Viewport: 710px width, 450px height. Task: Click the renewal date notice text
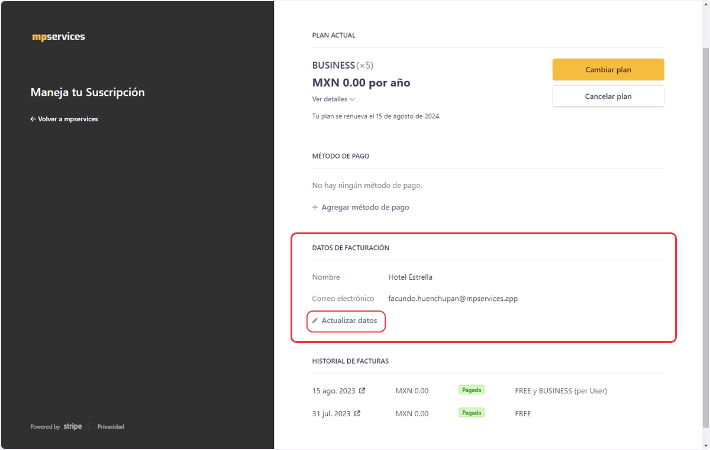(x=376, y=116)
